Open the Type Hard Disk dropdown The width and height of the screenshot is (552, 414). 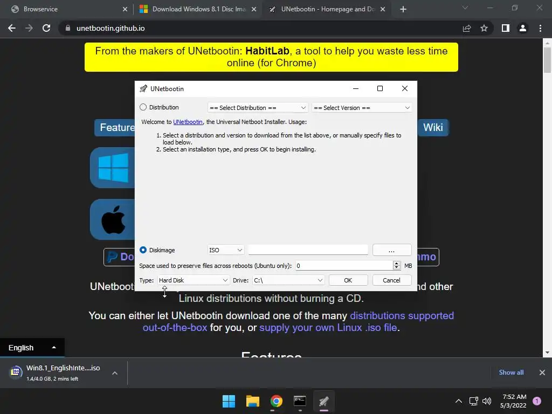tap(194, 280)
